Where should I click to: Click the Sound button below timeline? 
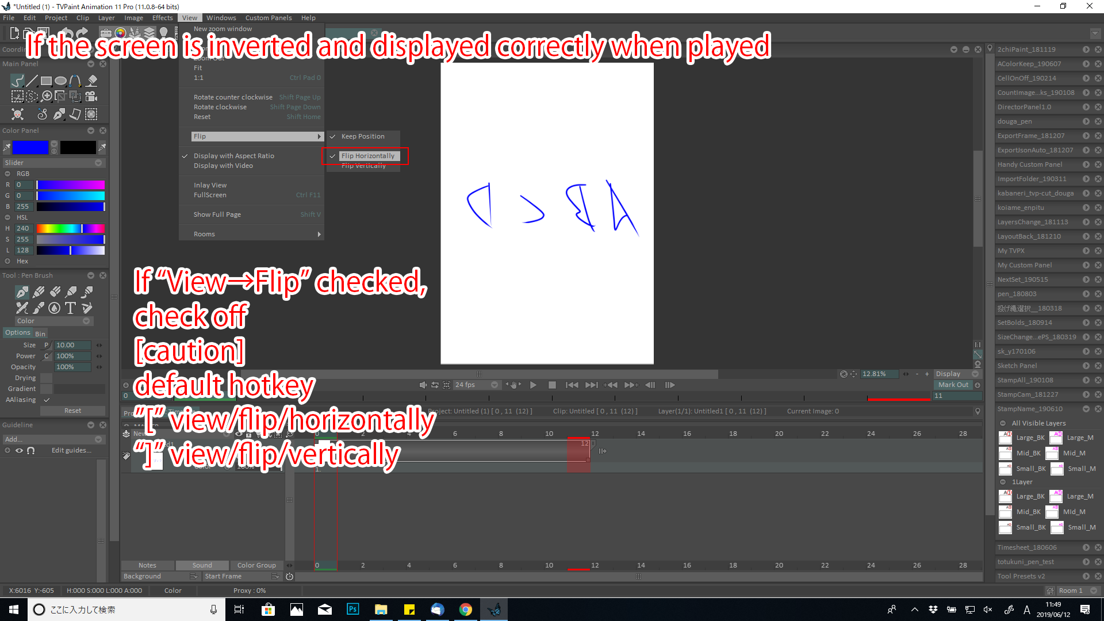[x=202, y=565]
